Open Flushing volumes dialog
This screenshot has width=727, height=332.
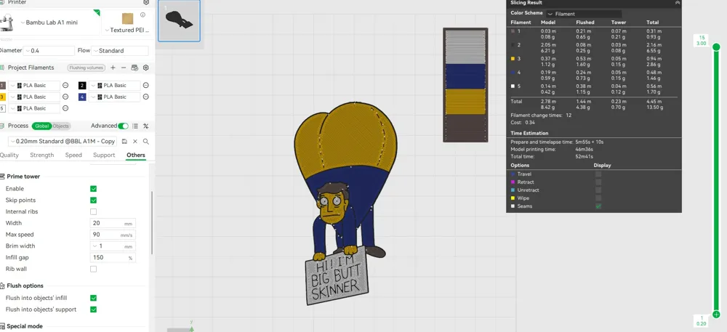pyautogui.click(x=87, y=68)
